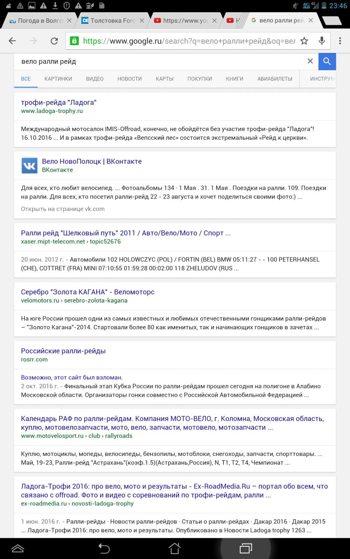This screenshot has height=559, width=350.
Task: Close the Погода в Волго tab
Action: pos(69,20)
